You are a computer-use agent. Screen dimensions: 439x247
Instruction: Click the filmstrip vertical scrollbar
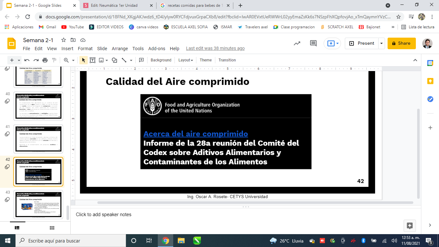(68, 213)
